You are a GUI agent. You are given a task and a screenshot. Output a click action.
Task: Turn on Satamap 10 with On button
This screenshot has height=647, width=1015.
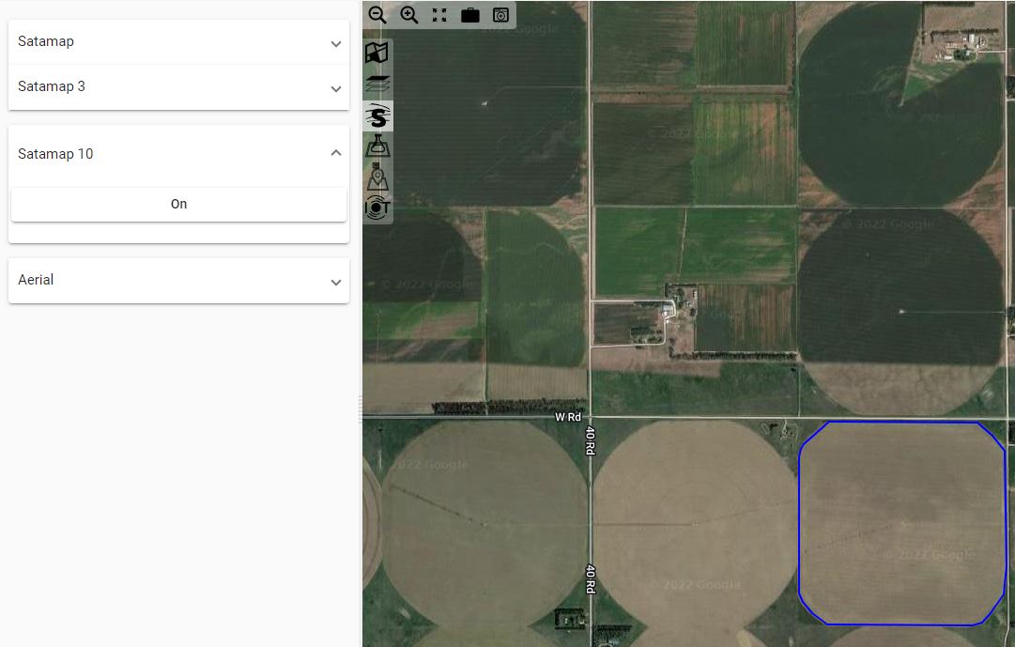coord(178,204)
